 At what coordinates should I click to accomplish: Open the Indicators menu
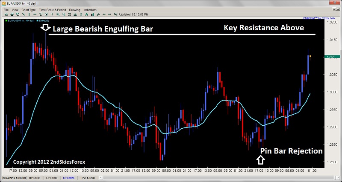click(90, 10)
